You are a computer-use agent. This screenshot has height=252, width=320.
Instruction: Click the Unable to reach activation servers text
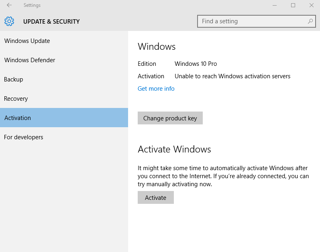(x=232, y=76)
